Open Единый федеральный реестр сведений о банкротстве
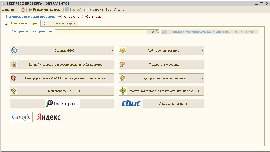 (x=62, y=65)
